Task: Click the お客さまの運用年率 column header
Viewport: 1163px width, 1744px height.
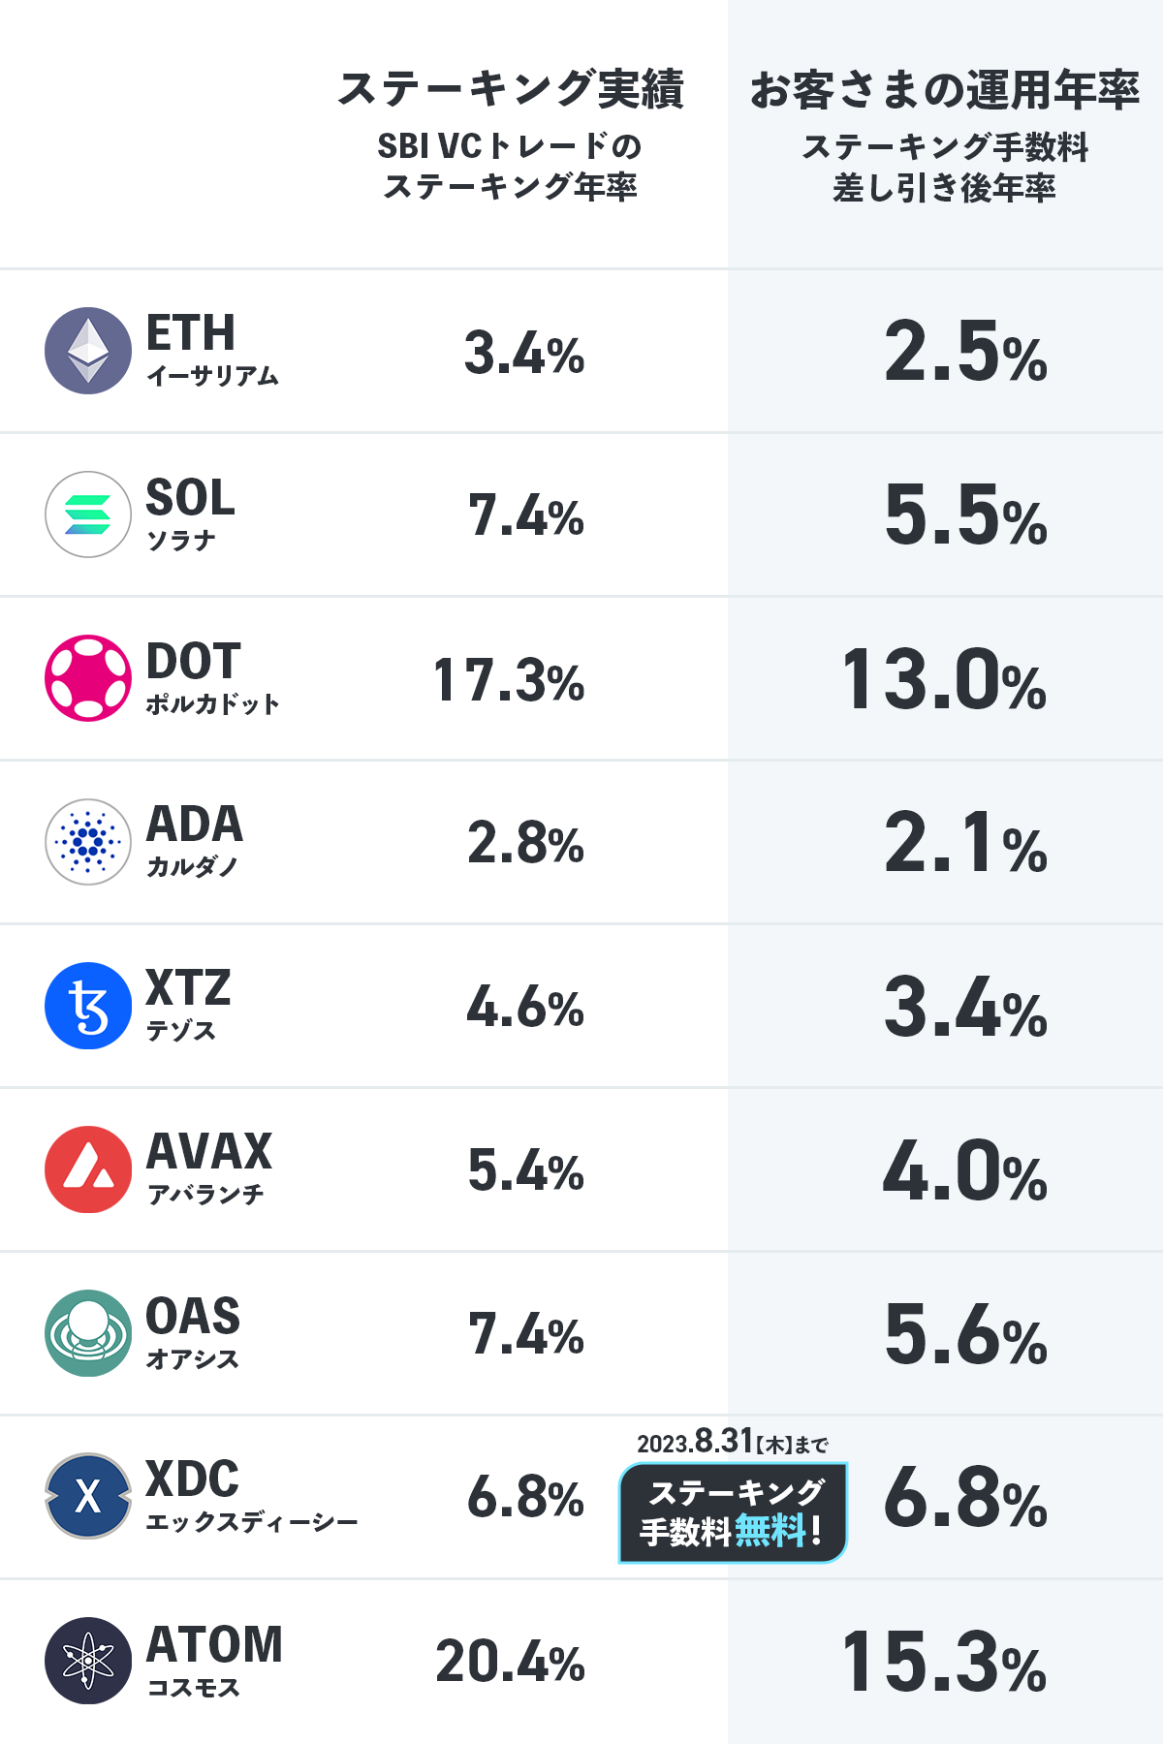Action: pyautogui.click(x=945, y=90)
